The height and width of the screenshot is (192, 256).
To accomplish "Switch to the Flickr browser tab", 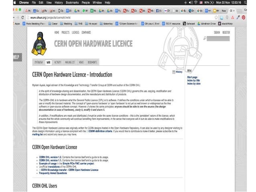I will tap(167, 11).
